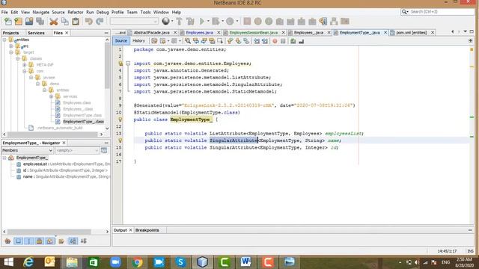Open Skype from the taskbar

tap(180, 262)
